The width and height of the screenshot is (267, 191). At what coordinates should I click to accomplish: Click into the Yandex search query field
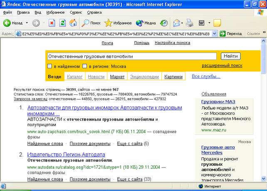coord(131,56)
